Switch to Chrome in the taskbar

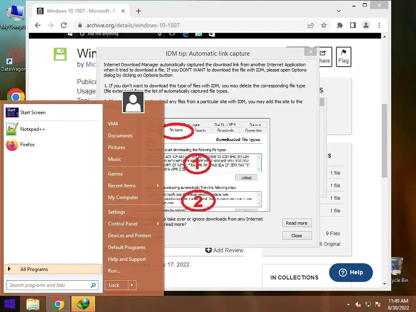tap(58, 304)
